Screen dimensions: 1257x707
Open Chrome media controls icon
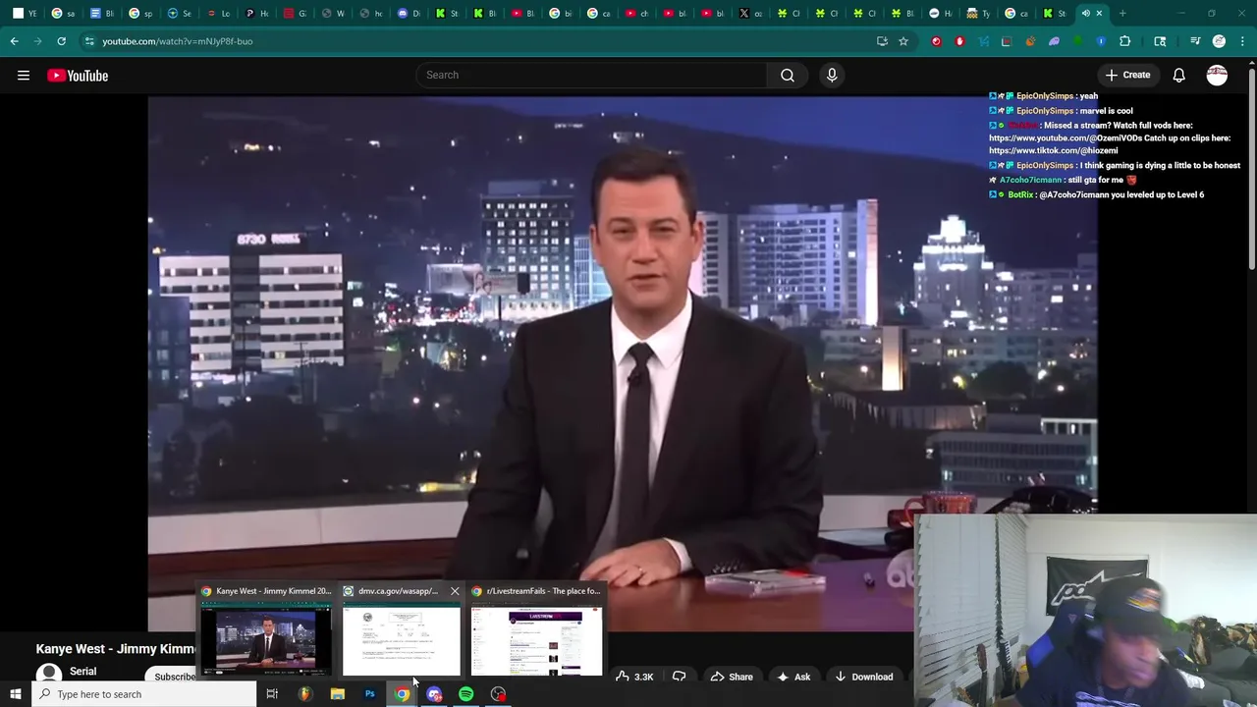point(1195,41)
